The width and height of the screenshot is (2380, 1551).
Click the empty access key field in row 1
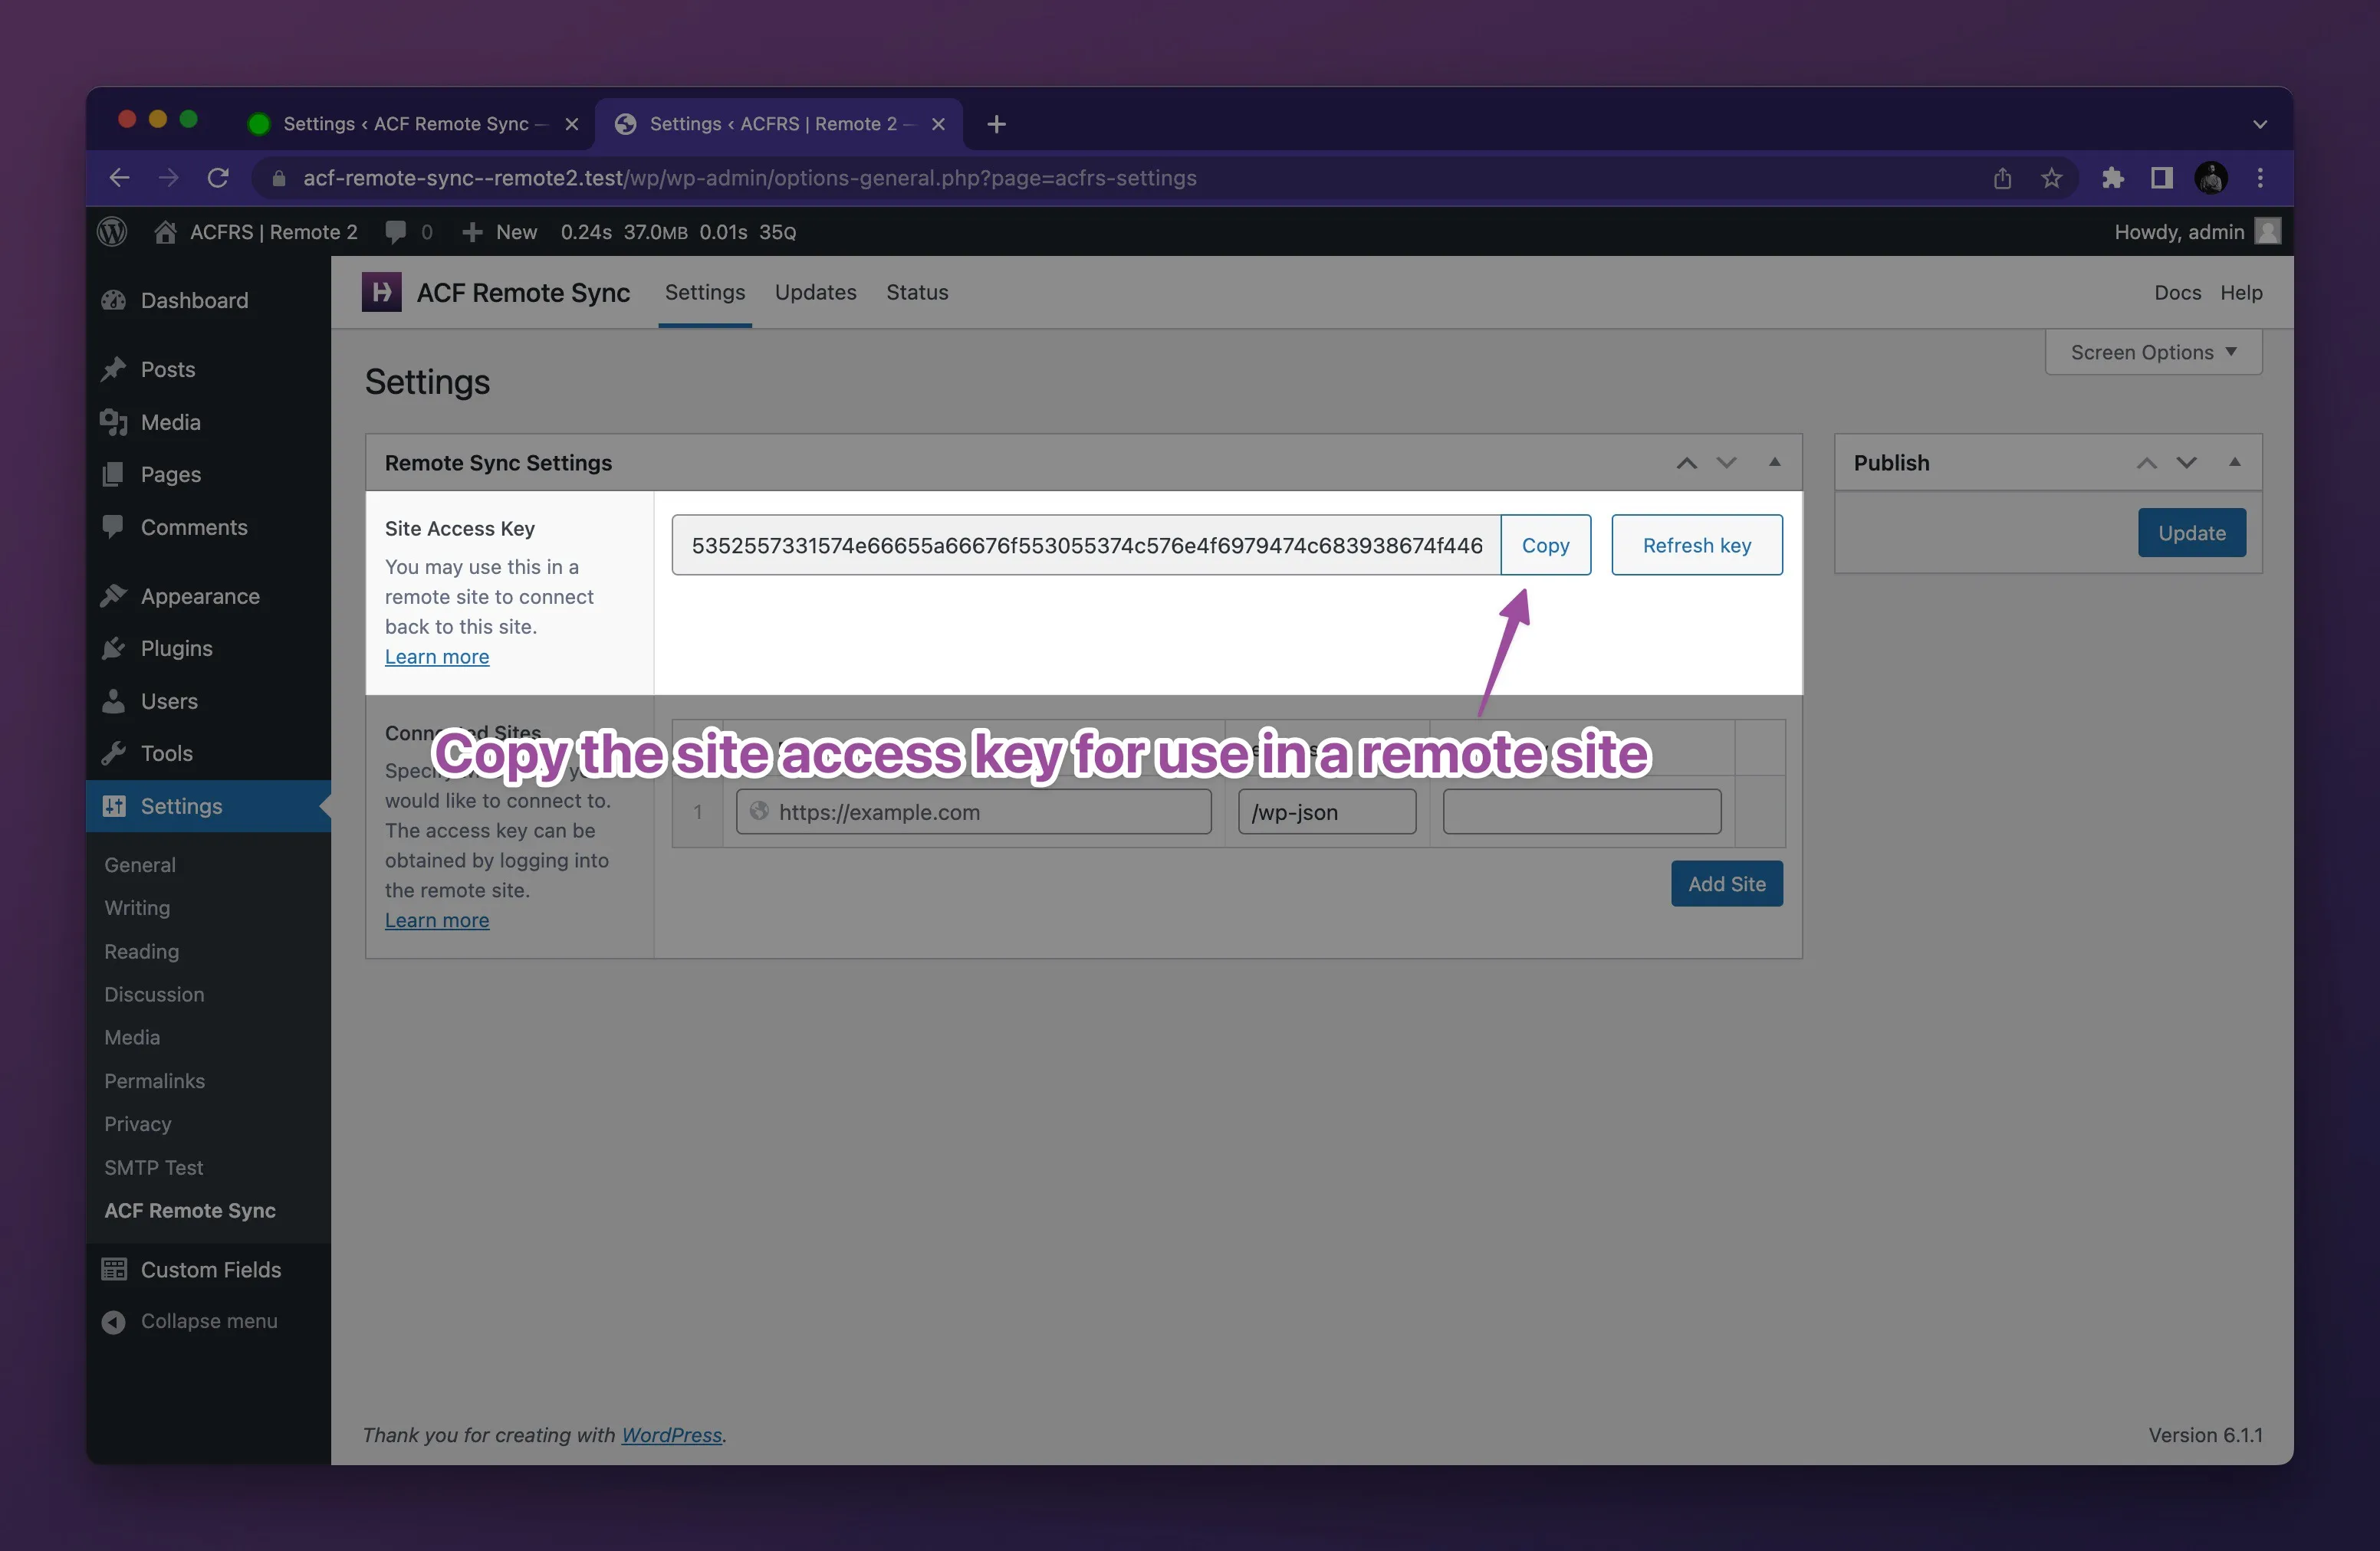tap(1581, 812)
